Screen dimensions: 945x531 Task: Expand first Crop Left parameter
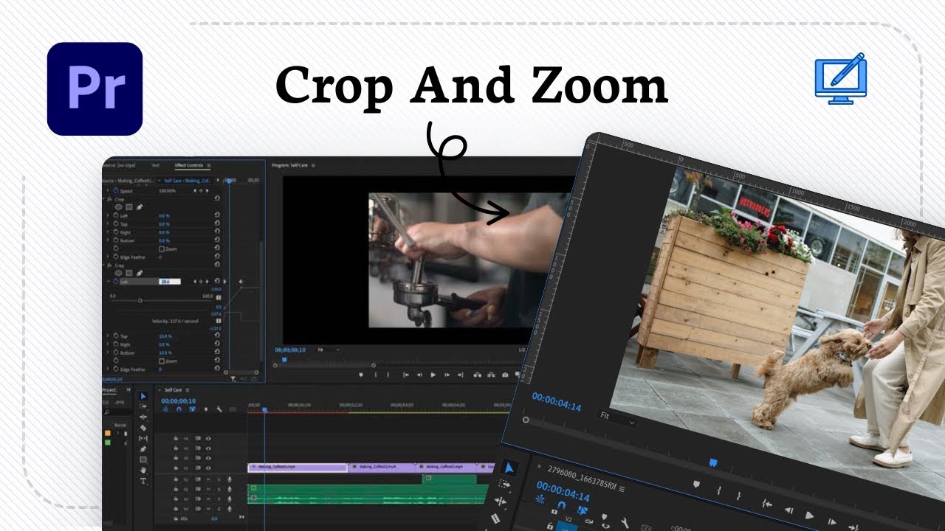(108, 215)
